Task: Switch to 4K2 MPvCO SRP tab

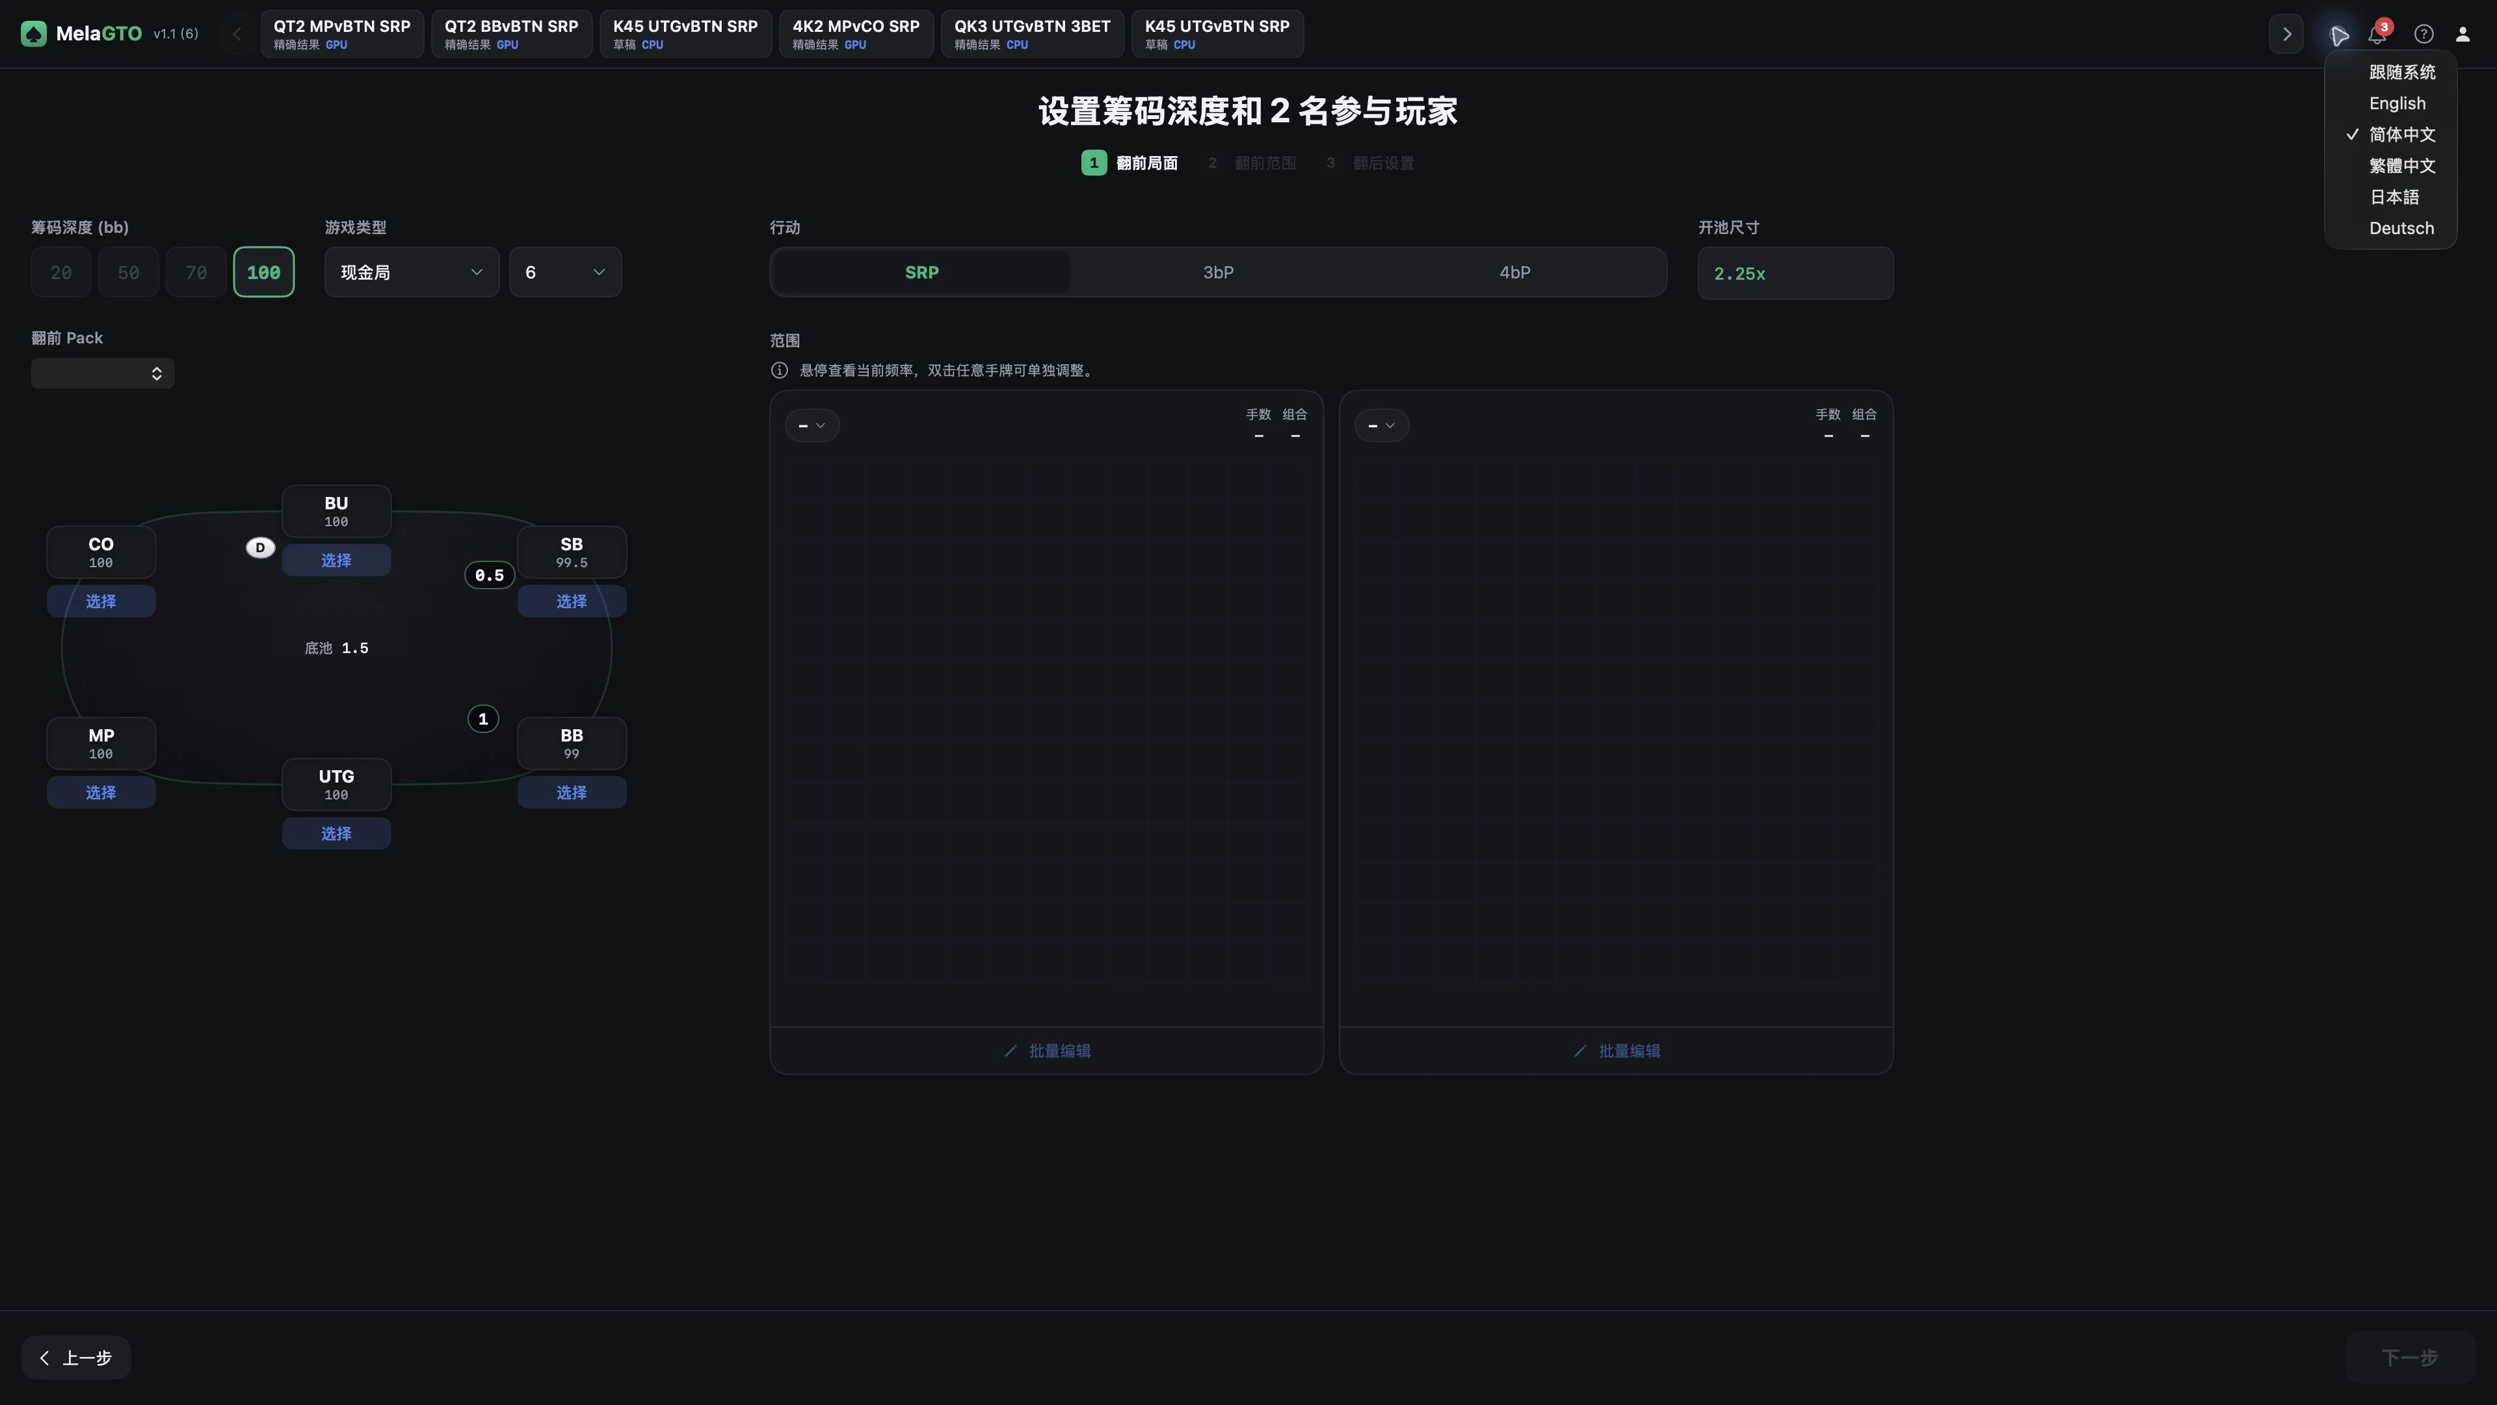Action: [856, 34]
